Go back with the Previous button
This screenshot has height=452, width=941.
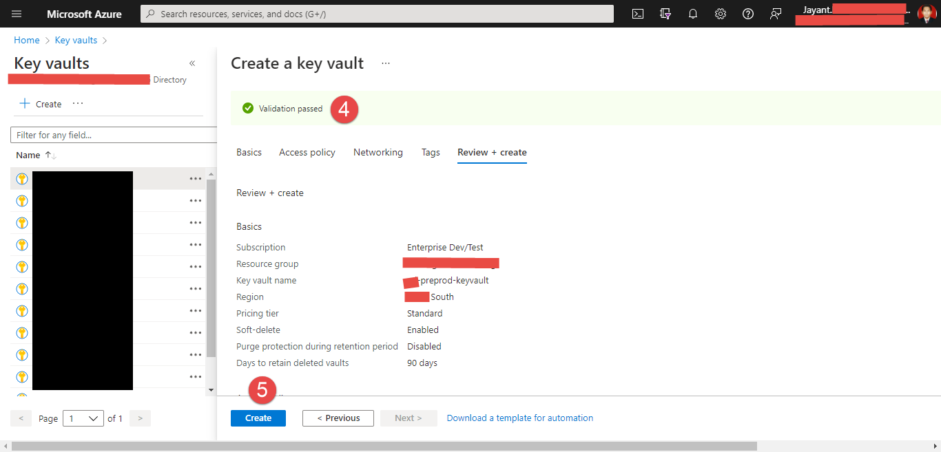(x=338, y=418)
